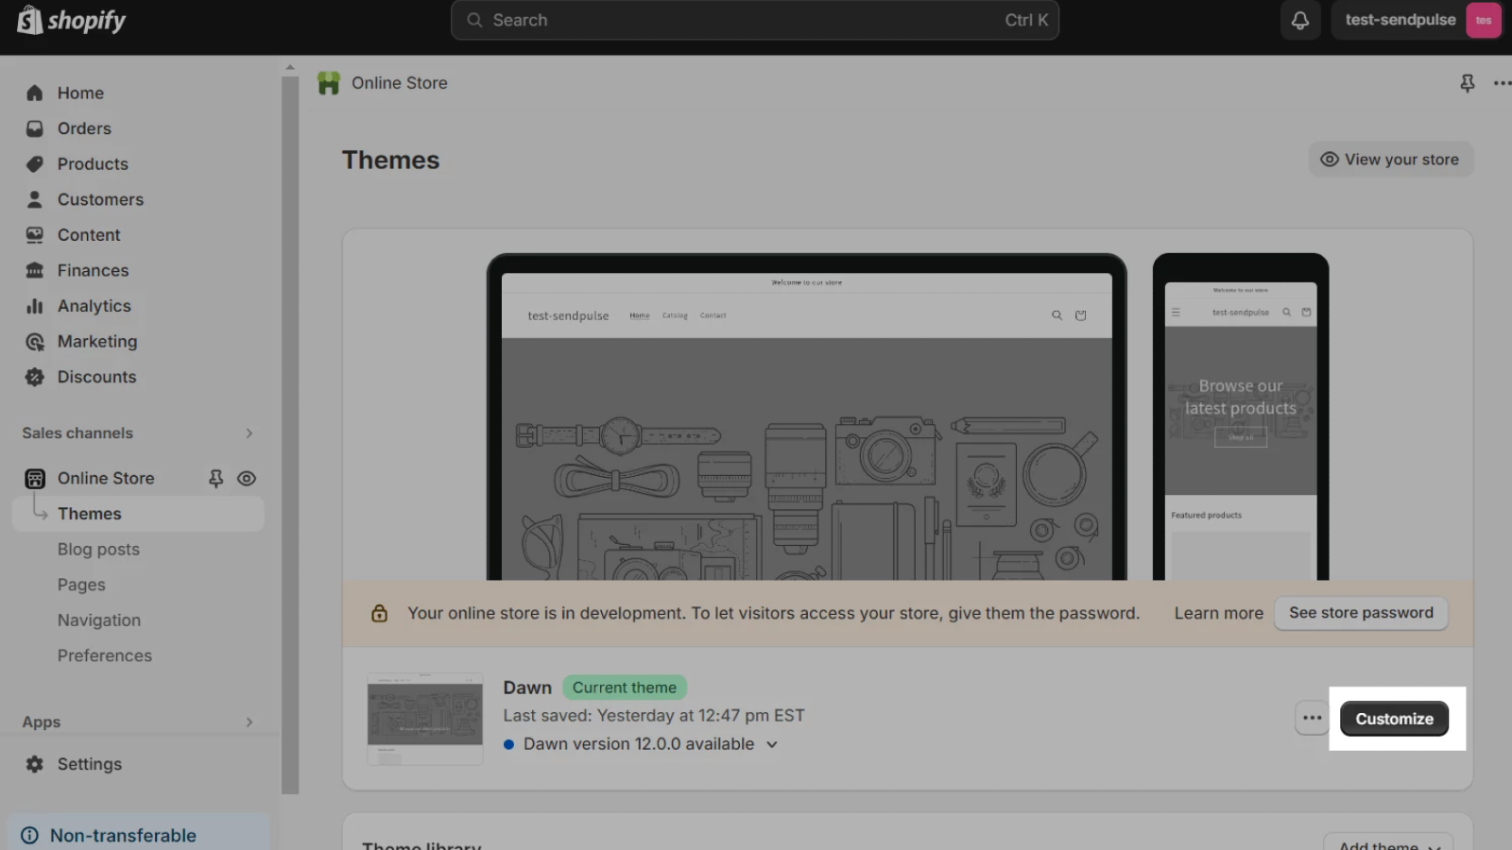Click See store password button
The image size is (1512, 850).
[x=1361, y=613]
